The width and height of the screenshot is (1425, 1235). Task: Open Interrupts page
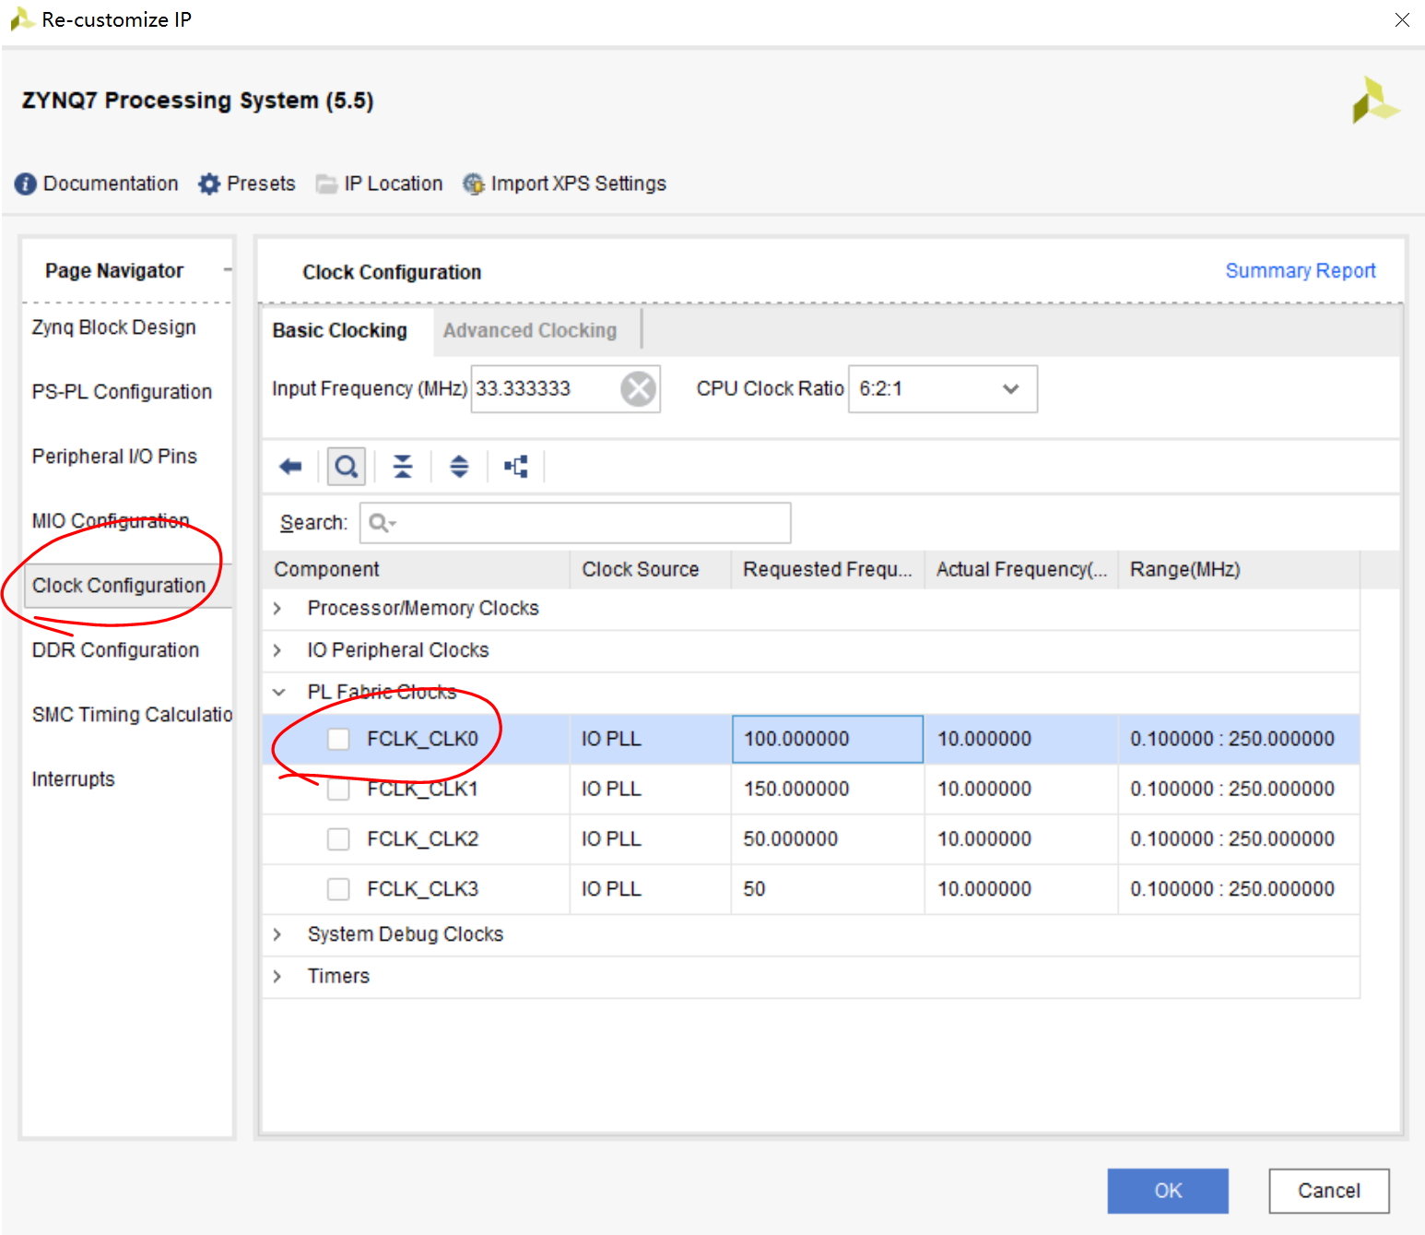click(x=74, y=779)
